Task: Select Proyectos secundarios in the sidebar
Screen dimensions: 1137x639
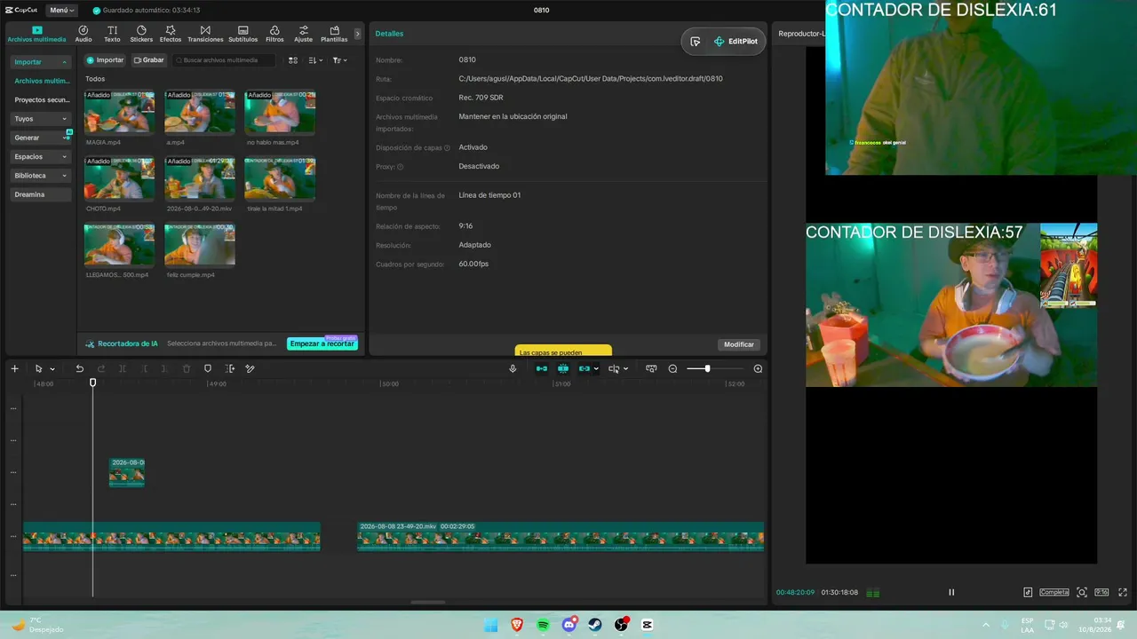Action: pyautogui.click(x=41, y=100)
